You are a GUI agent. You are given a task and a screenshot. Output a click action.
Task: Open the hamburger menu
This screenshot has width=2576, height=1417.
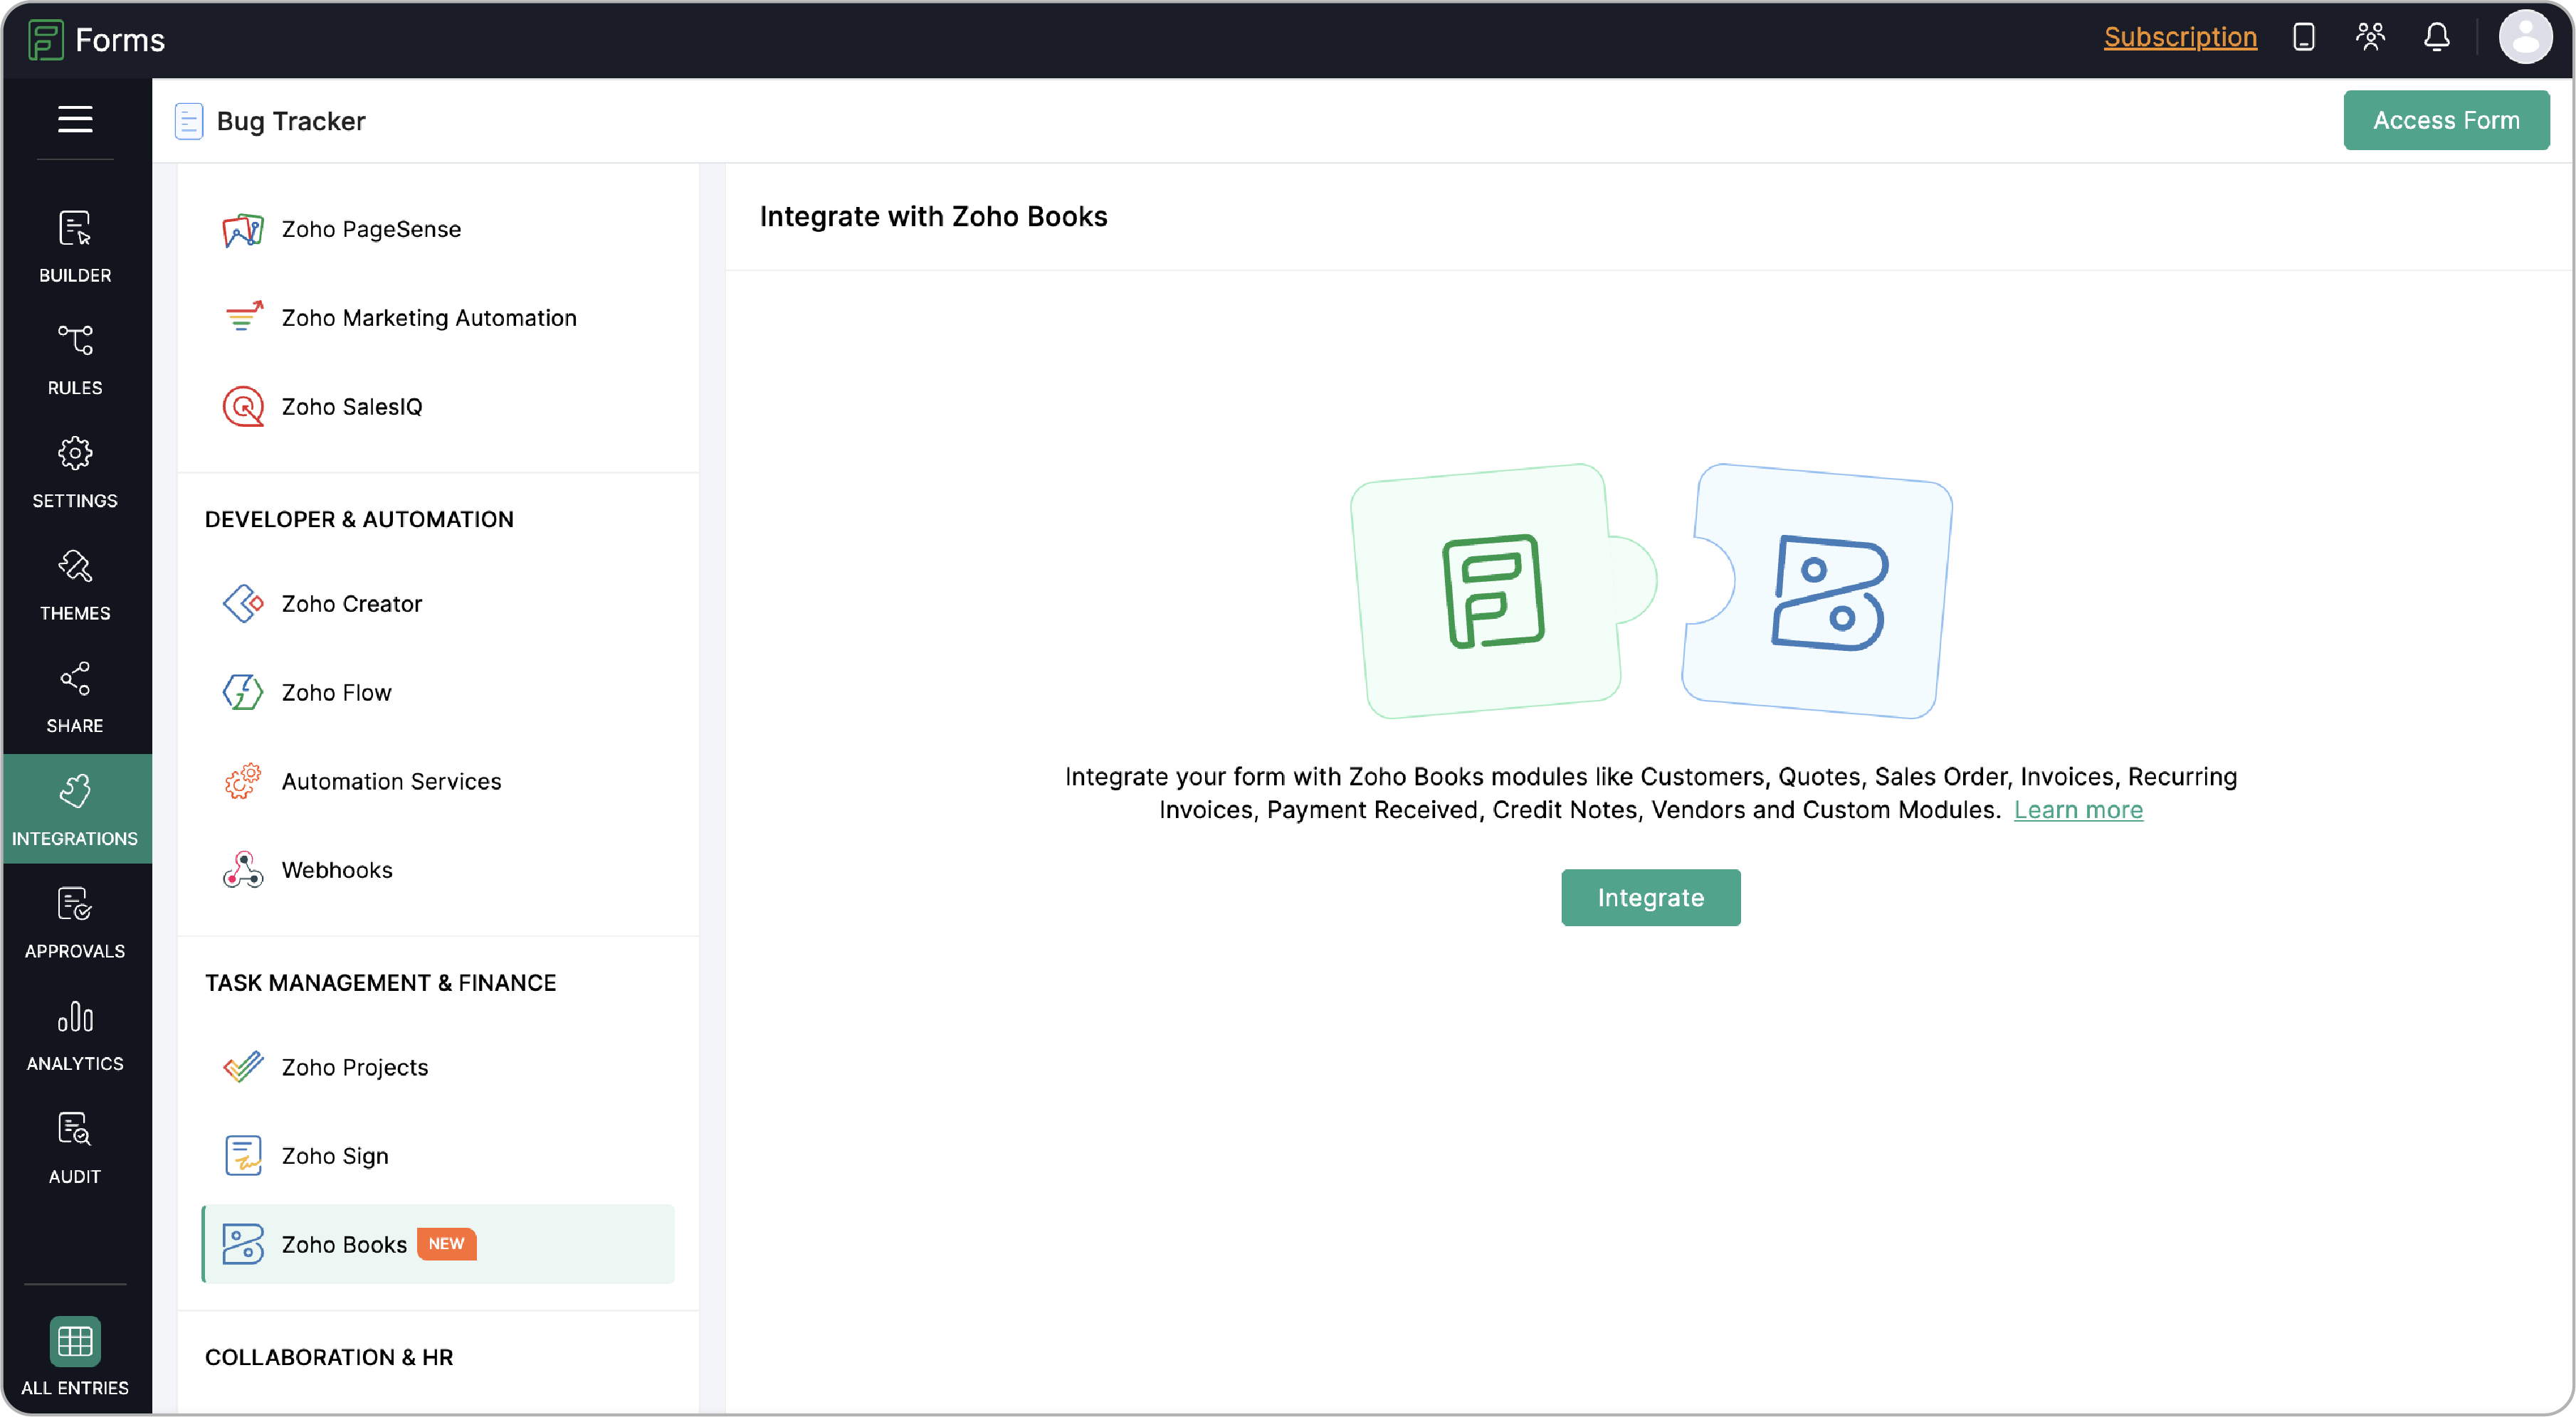pos(75,119)
